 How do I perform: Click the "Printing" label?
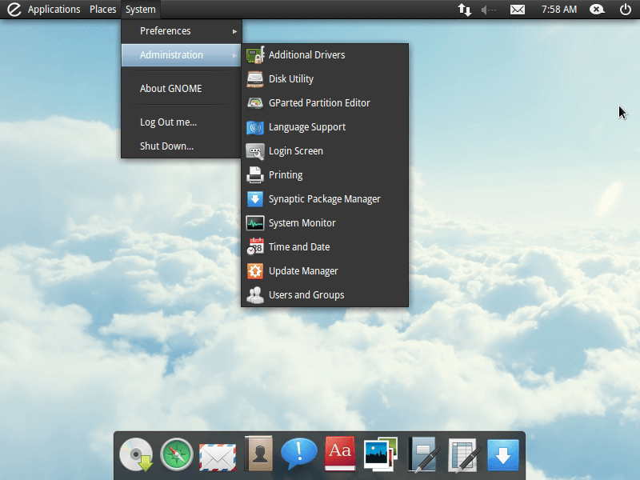[286, 175]
